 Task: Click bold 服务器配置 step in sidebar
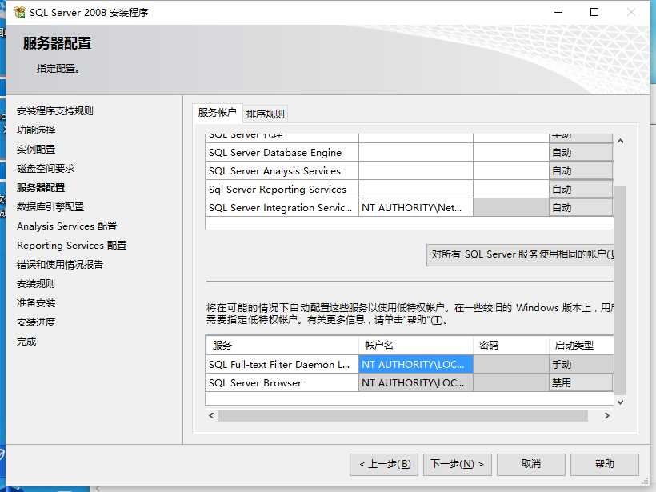pyautogui.click(x=41, y=188)
